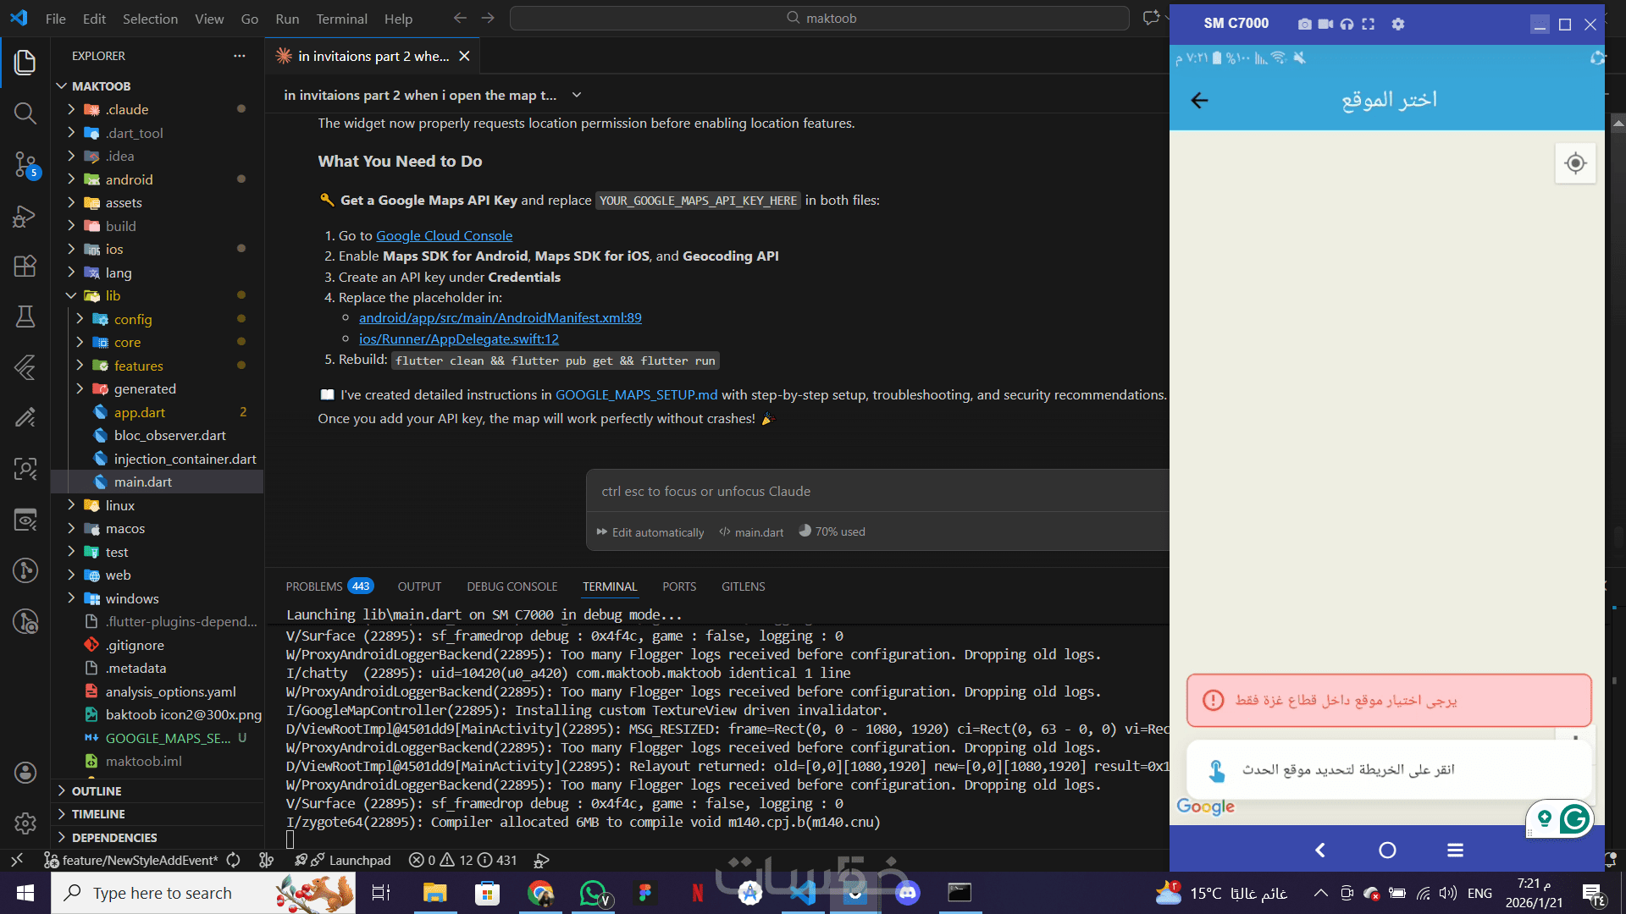The width and height of the screenshot is (1626, 914).
Task: Open the Manage gear in activity bar
Action: 25,823
